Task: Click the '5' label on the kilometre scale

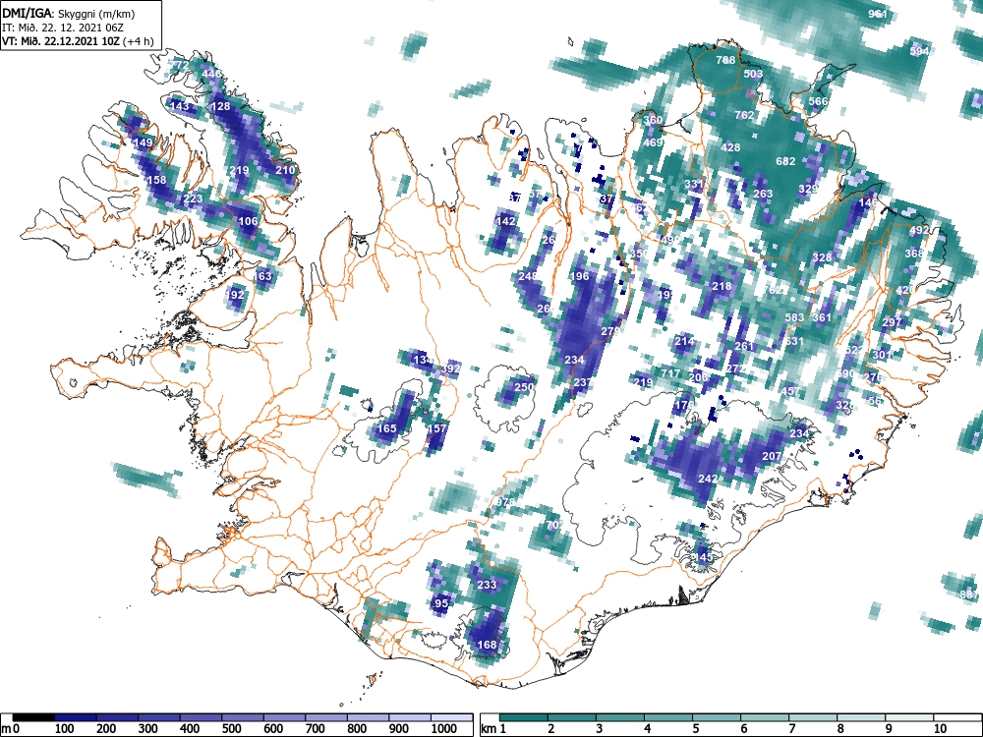Action: pos(695,728)
